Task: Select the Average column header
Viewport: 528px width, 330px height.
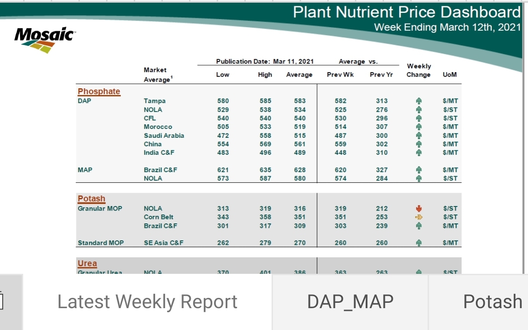Action: click(299, 75)
